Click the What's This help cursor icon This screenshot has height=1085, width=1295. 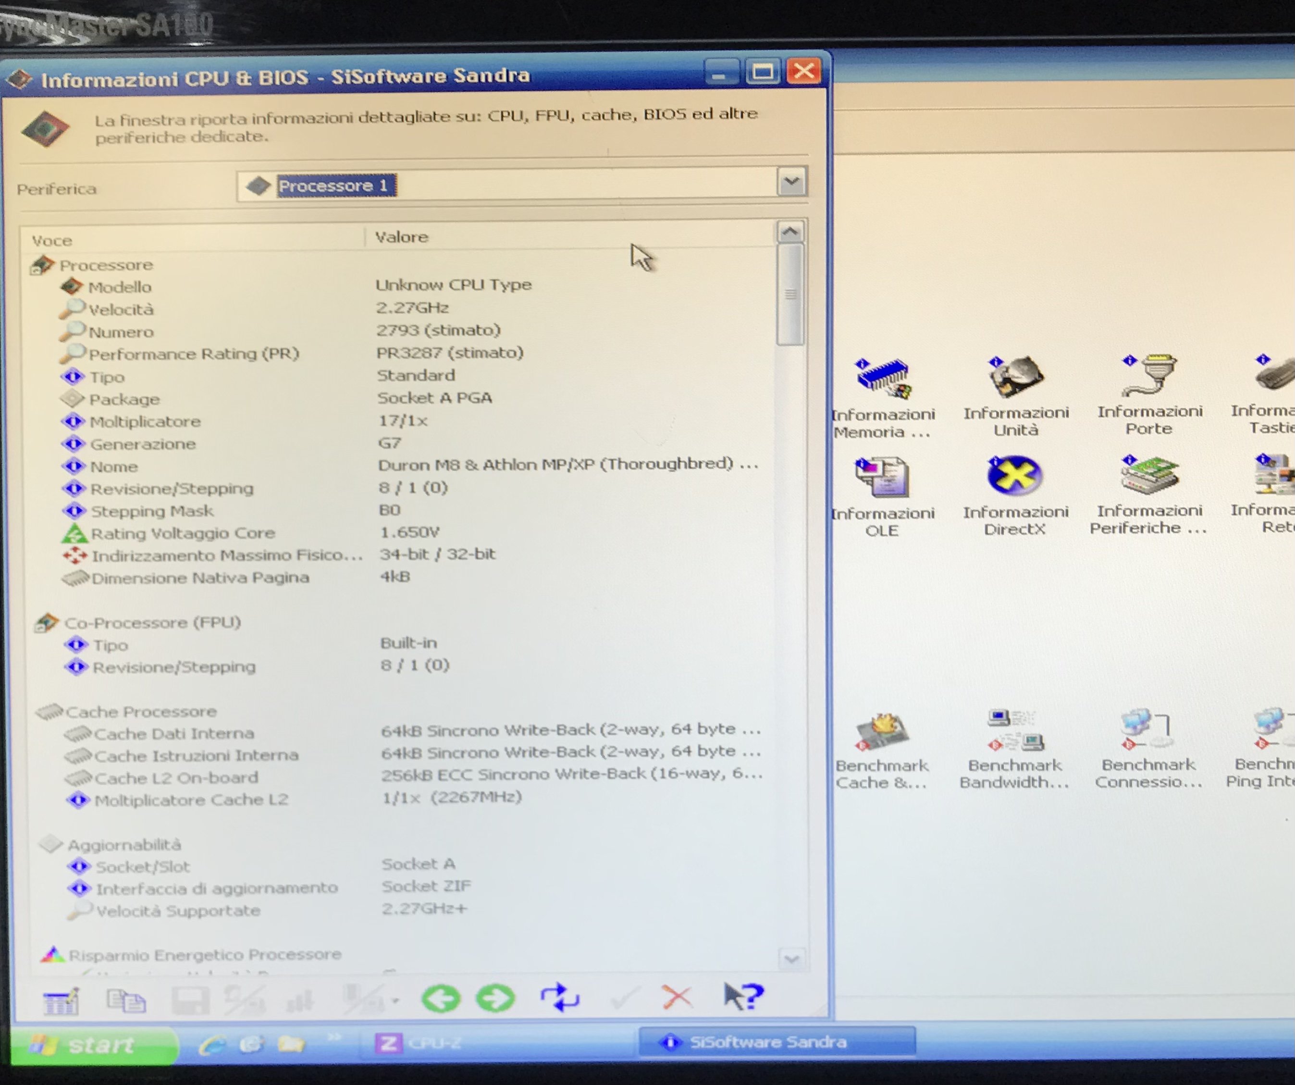click(743, 996)
